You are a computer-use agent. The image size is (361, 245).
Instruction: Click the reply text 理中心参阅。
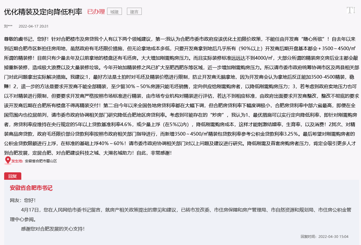point(23,219)
